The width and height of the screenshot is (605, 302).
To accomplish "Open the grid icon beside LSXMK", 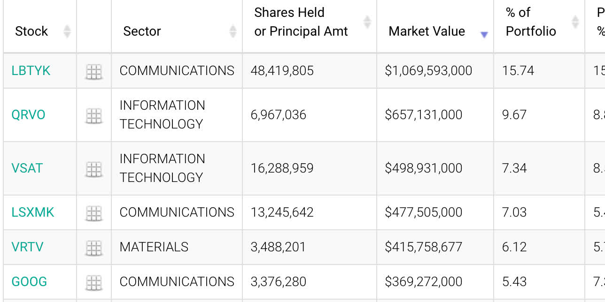I will (94, 213).
